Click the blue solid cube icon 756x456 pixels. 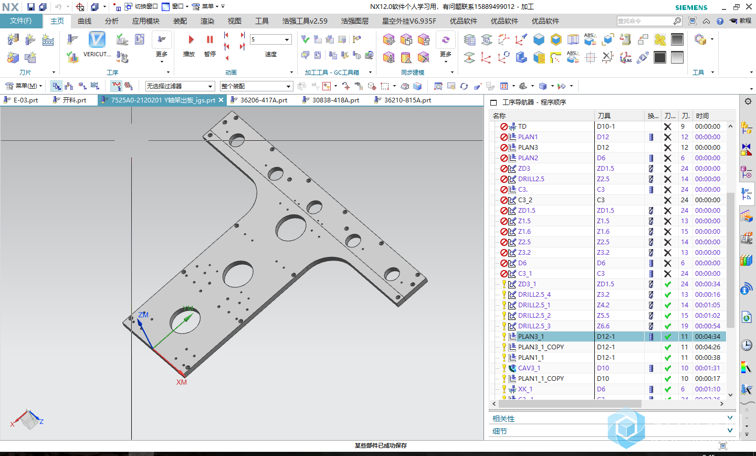[539, 39]
